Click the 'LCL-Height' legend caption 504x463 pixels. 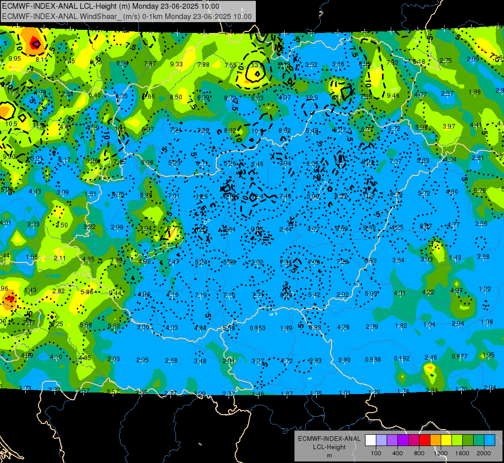tap(329, 447)
